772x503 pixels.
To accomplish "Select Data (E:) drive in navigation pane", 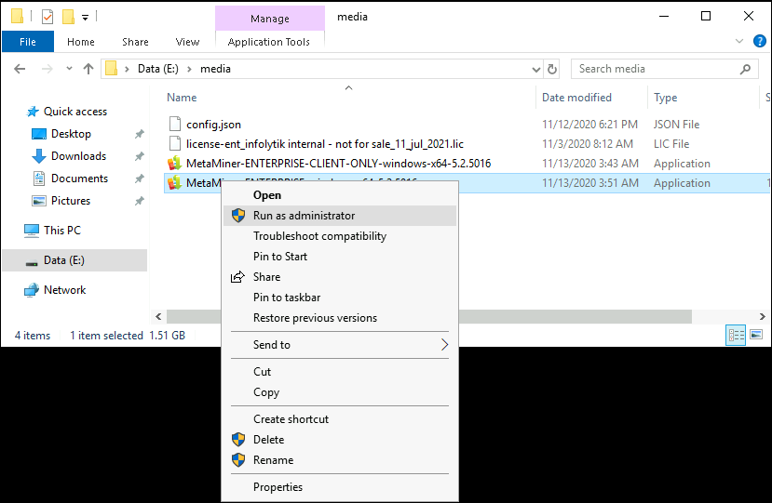I will coord(74,260).
